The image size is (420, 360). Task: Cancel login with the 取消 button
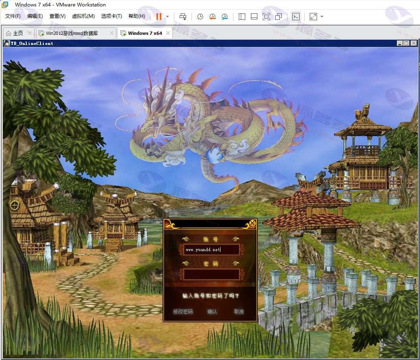point(239,311)
